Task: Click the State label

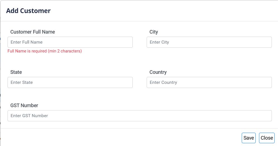Action: [16, 72]
